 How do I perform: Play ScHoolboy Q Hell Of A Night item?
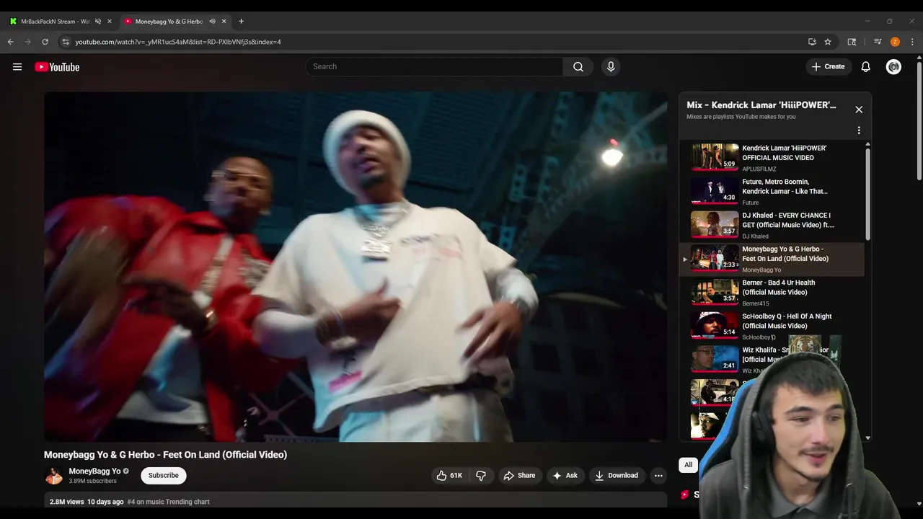(x=773, y=327)
